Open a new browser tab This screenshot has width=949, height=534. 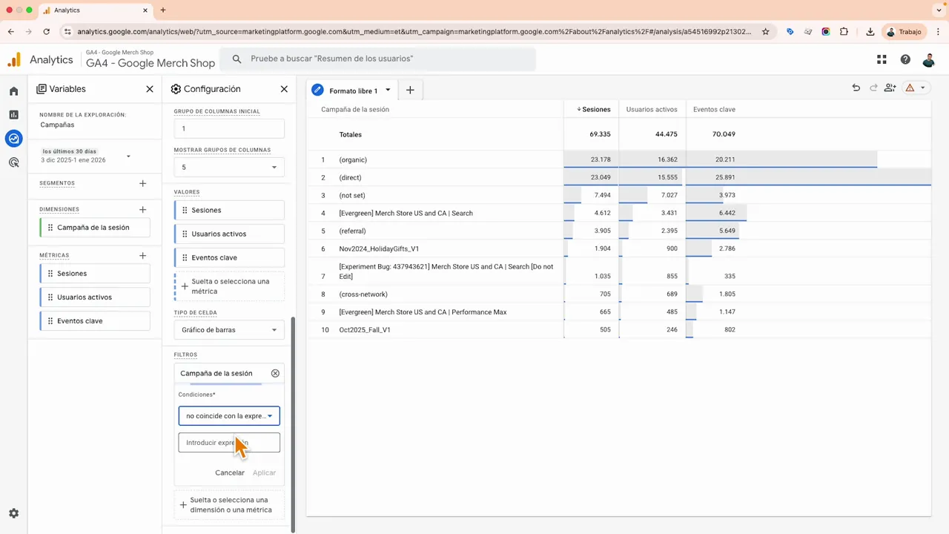[x=163, y=10]
